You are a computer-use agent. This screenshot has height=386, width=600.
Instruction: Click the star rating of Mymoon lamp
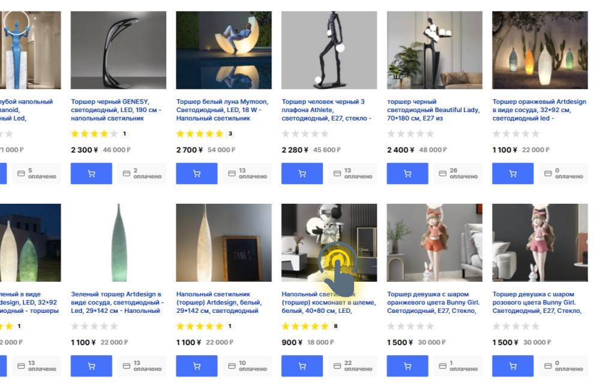coord(200,134)
